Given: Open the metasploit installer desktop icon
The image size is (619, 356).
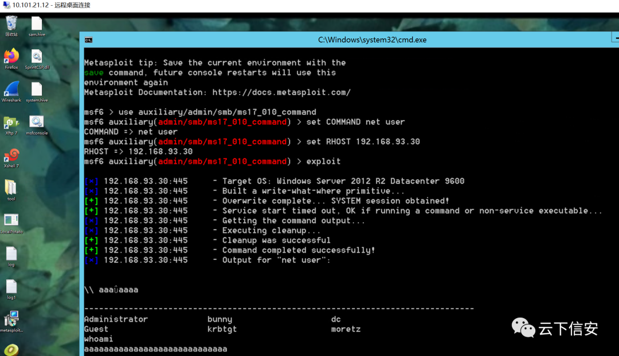Looking at the screenshot, I should 11,322.
